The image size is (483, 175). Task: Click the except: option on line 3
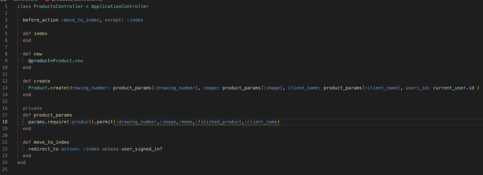click(x=114, y=20)
